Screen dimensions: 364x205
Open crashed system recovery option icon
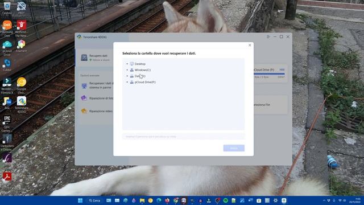pos(84,85)
